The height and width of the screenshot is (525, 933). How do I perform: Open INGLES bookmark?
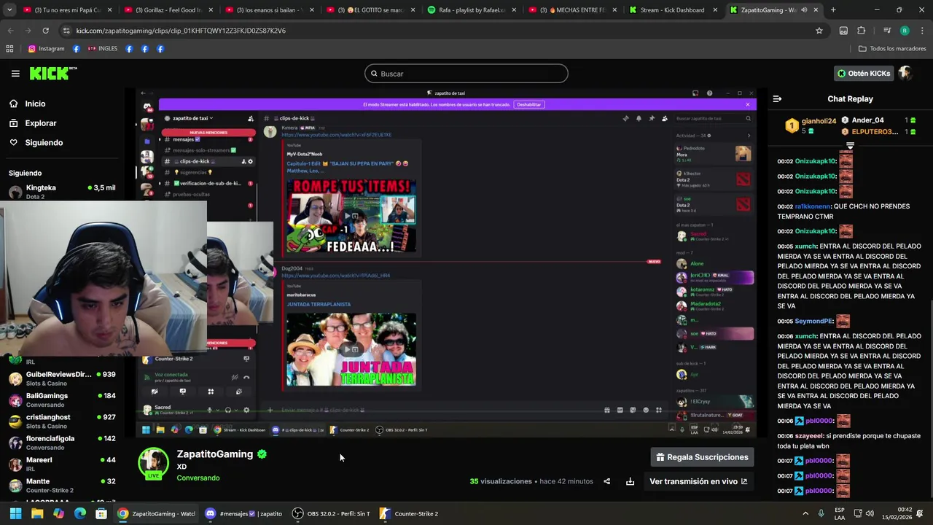tap(102, 49)
